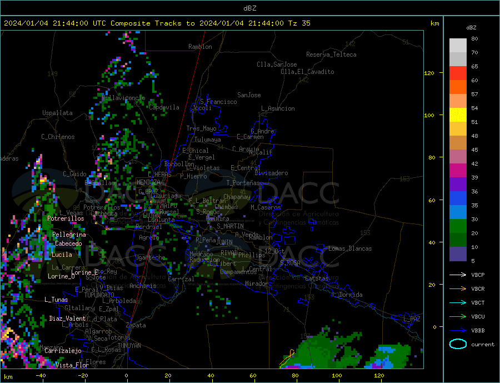Select the yellow 51-54 dBZ color swatch
Image resolution: width=500 pixels, height=383 pixels.
tap(458, 115)
